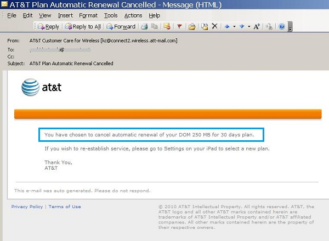Open the Actions menu
The width and height of the screenshot is (329, 241).
click(x=133, y=15)
